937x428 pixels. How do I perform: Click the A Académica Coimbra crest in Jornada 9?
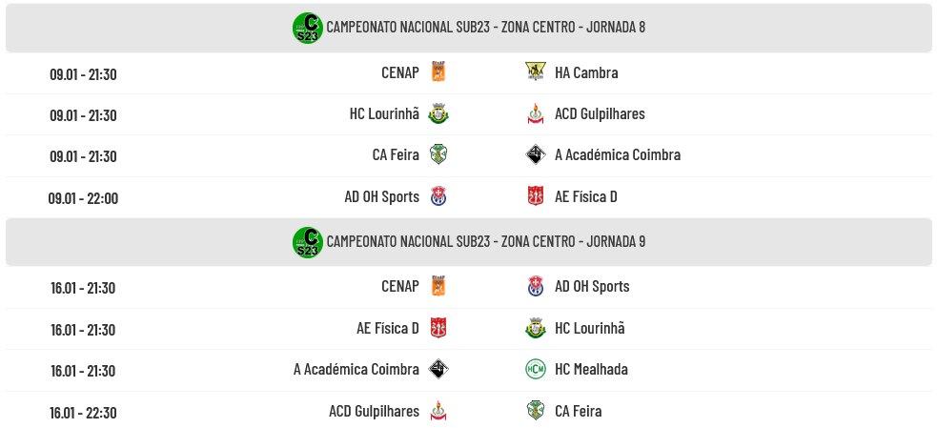pyautogui.click(x=438, y=369)
